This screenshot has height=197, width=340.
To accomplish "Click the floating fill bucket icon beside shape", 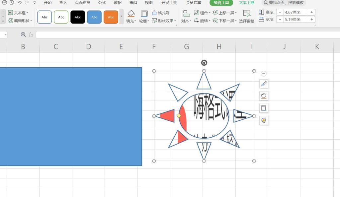I will [264, 96].
